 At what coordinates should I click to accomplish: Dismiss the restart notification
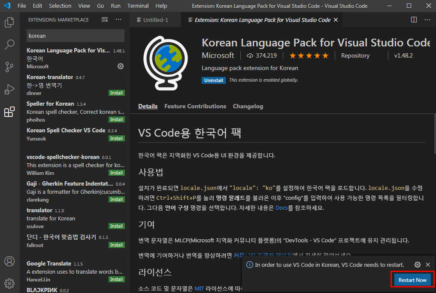tap(428, 265)
